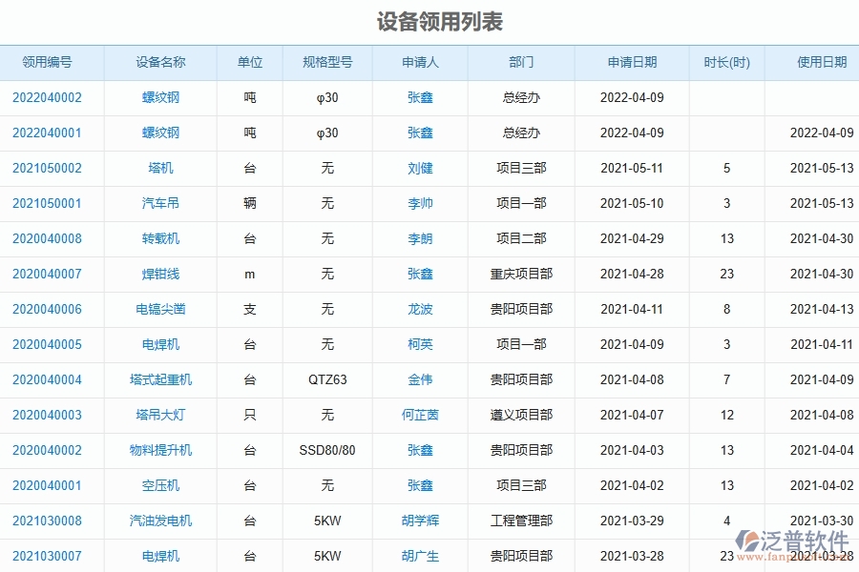Open requisition record 2020040008
The image size is (859, 572).
[x=51, y=239]
